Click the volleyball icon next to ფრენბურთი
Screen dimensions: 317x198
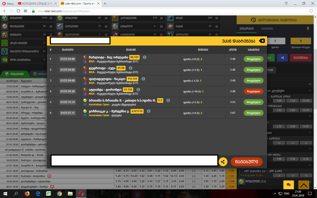pyautogui.click(x=5, y=26)
